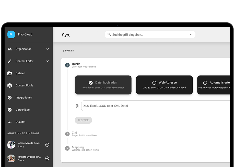This screenshot has width=235, height=167.
Task: Open the search field dropdown arrow
Action: (191, 34)
